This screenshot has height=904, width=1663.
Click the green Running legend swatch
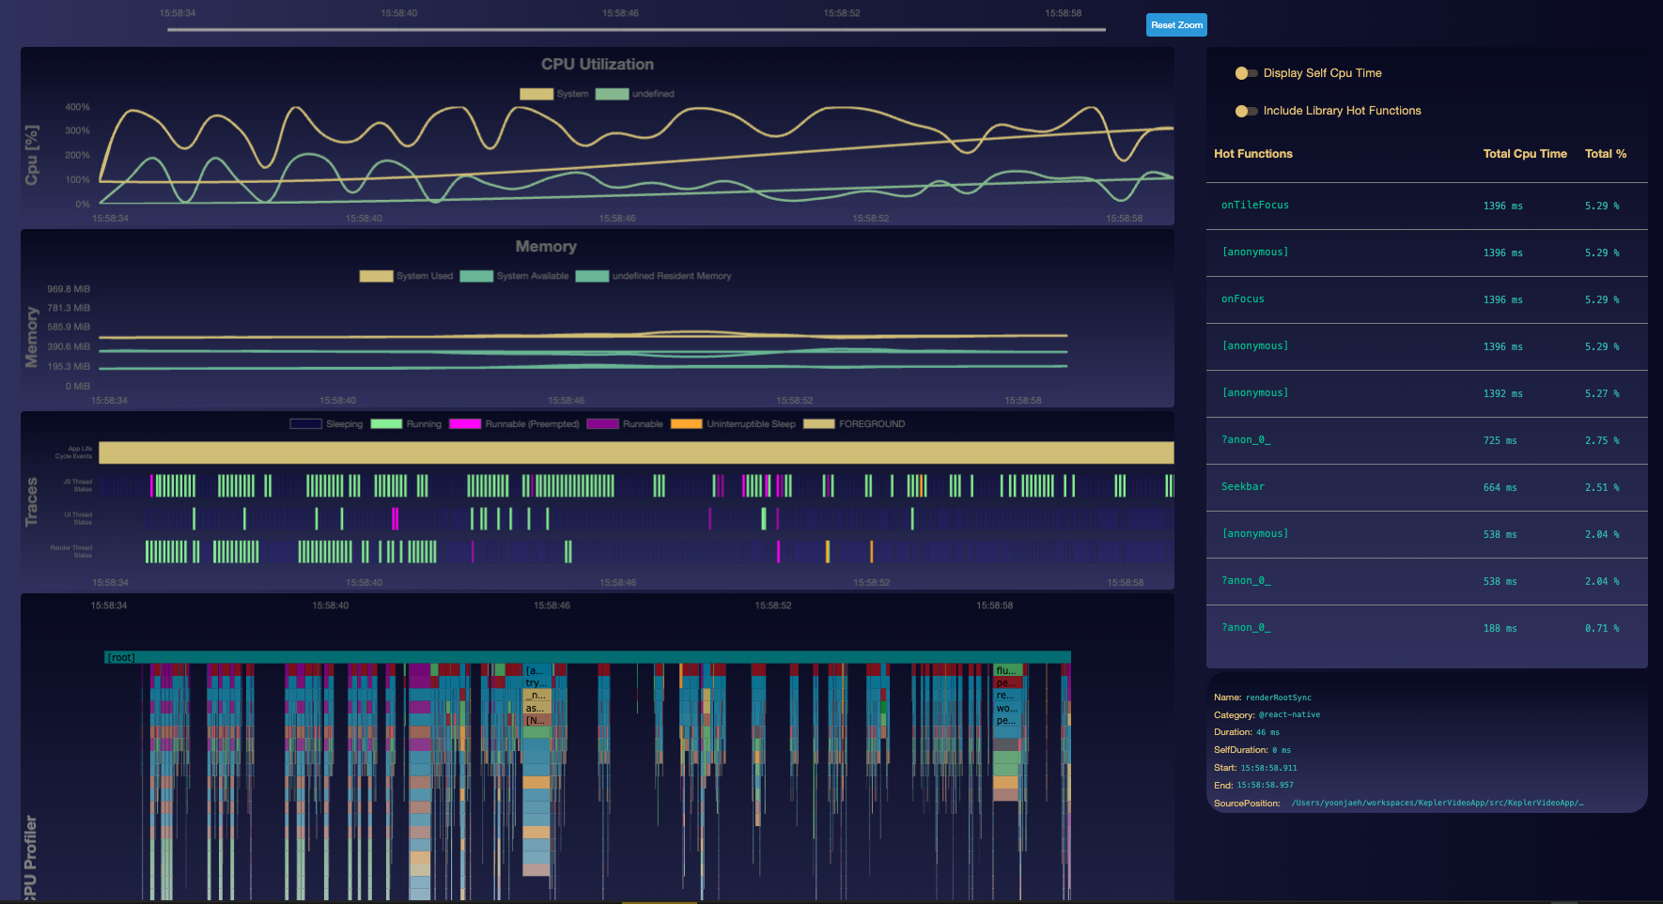click(x=386, y=424)
